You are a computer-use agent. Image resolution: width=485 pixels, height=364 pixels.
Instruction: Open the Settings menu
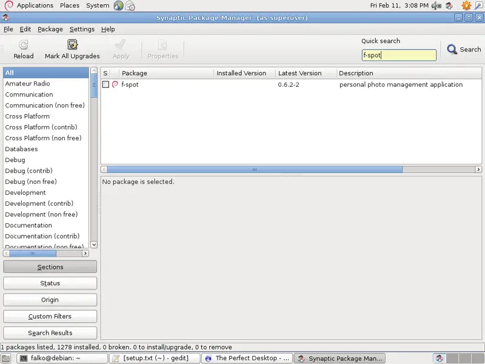tap(82, 29)
